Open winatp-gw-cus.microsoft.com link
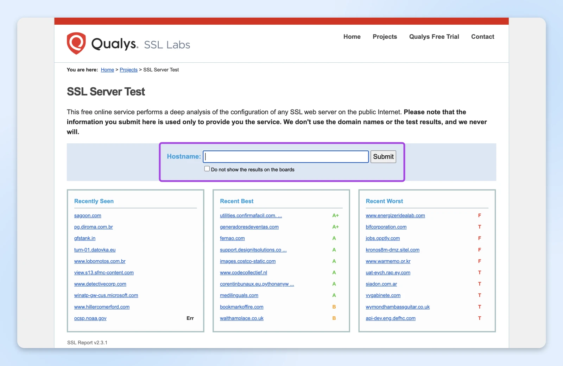The height and width of the screenshot is (366, 563). click(106, 296)
